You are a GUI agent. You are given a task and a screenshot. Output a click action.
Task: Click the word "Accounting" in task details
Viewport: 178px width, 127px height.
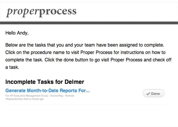57,96
